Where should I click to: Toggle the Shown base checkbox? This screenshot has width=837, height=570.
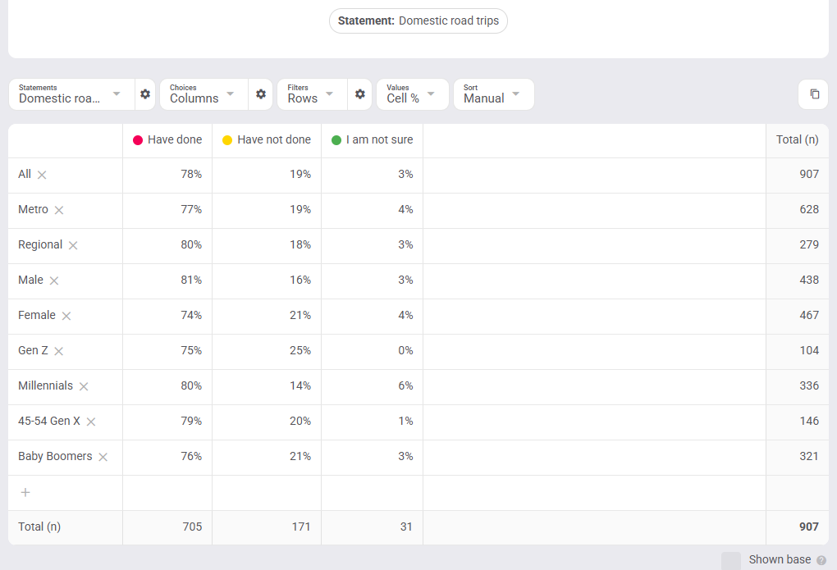click(x=731, y=560)
